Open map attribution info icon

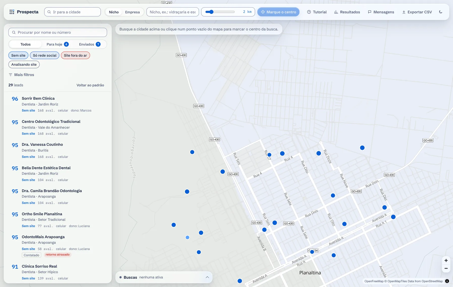(447, 281)
